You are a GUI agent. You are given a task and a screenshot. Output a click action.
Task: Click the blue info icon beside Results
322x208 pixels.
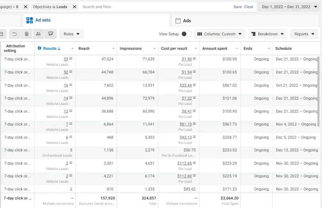tap(40, 48)
